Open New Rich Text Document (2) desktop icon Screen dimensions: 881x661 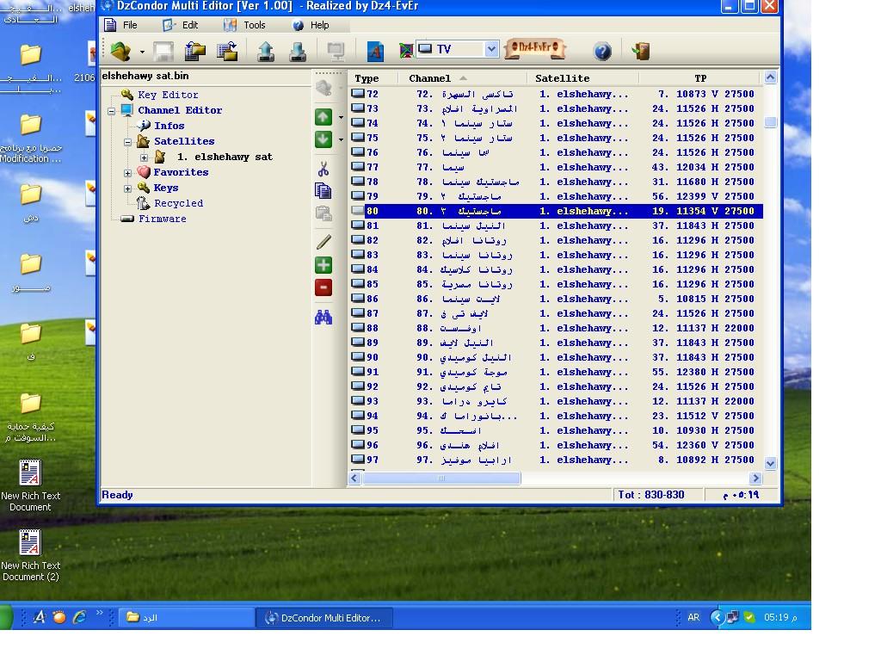[x=30, y=555]
